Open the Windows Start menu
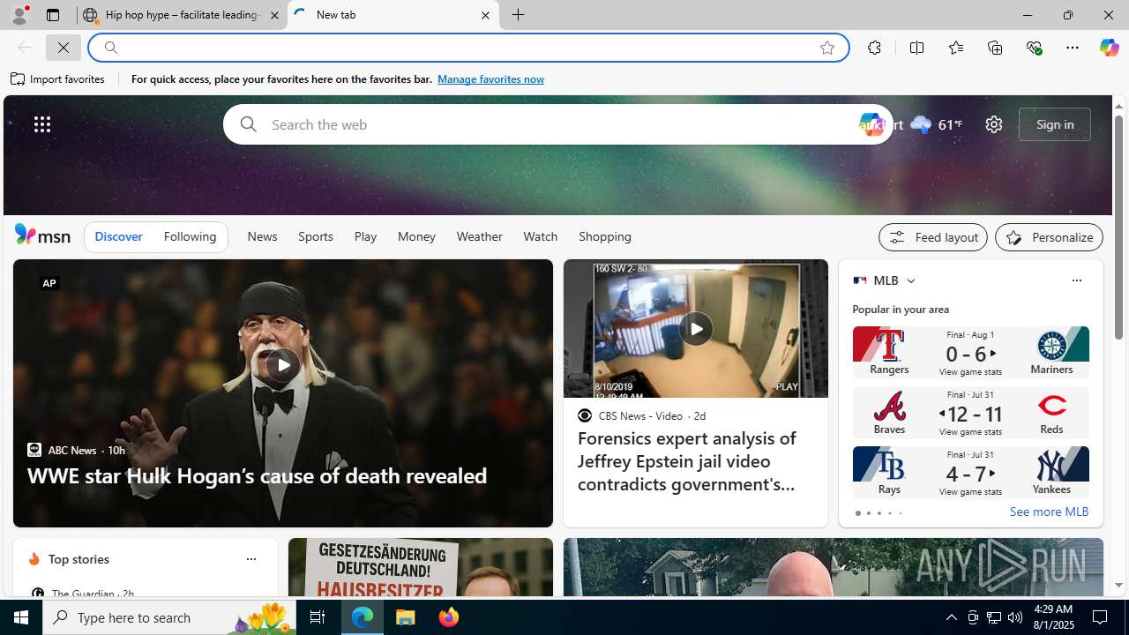This screenshot has width=1129, height=635. [21, 617]
